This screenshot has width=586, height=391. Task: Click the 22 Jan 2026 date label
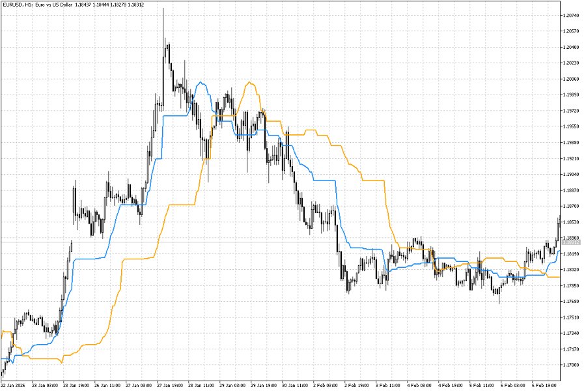(13, 385)
